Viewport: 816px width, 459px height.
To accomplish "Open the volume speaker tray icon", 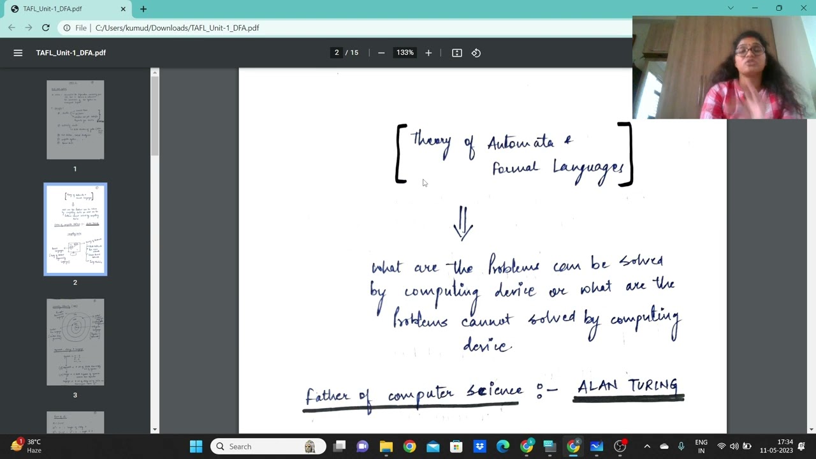I will coord(734,446).
